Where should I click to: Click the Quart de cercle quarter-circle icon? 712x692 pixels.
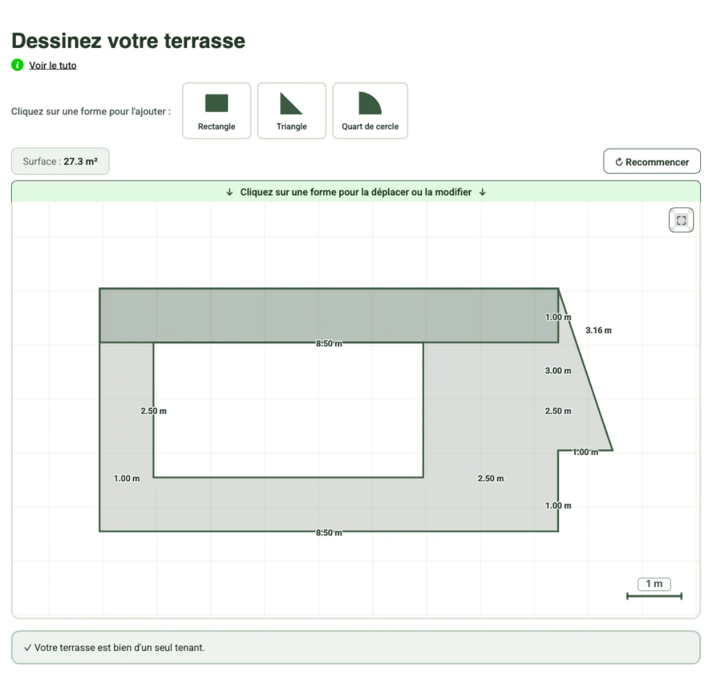click(x=370, y=102)
